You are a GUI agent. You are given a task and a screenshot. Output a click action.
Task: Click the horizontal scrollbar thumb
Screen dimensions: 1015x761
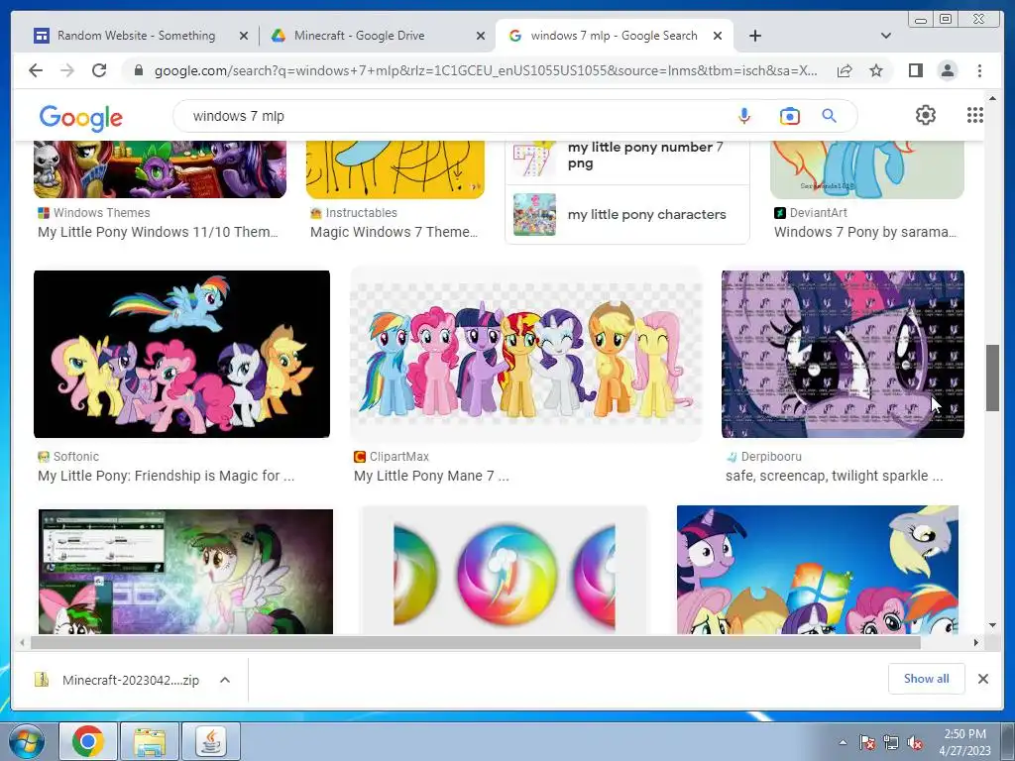475,642
